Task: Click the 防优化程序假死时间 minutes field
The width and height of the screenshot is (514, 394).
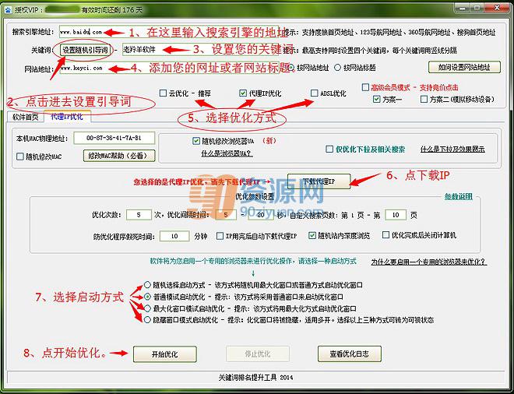Action: pyautogui.click(x=174, y=236)
